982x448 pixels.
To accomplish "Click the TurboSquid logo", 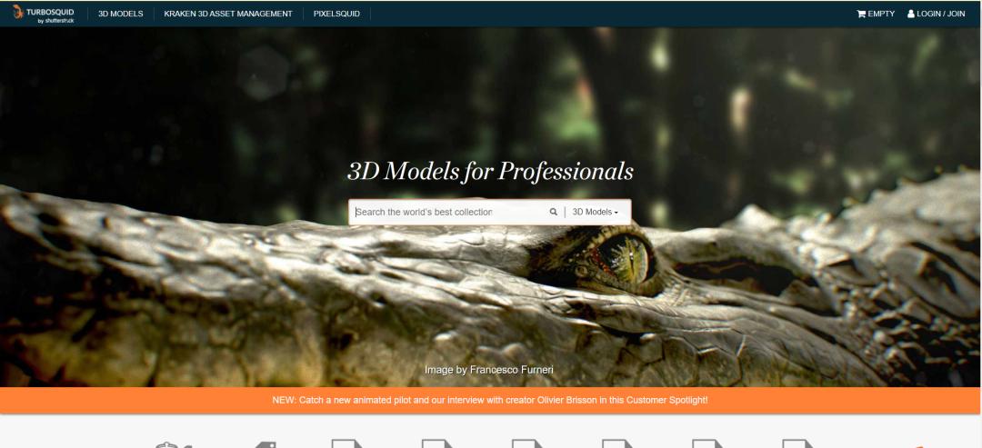I will click(x=44, y=14).
